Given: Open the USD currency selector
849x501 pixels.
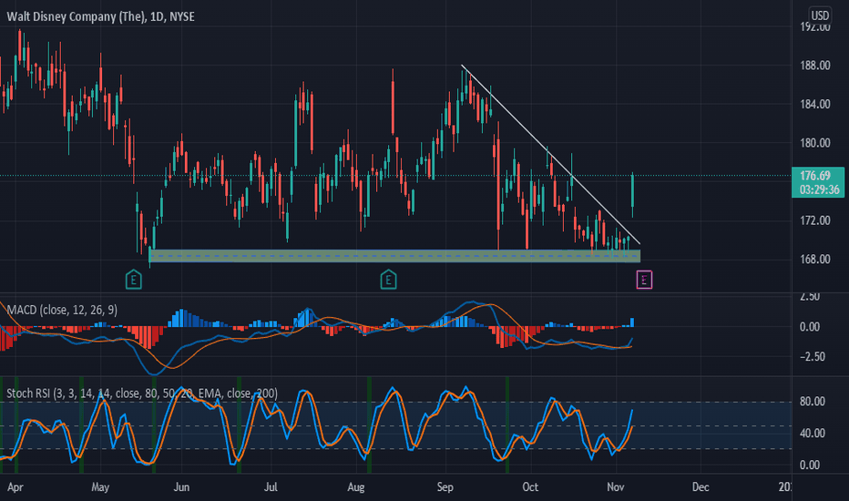Looking at the screenshot, I should 819,15.
